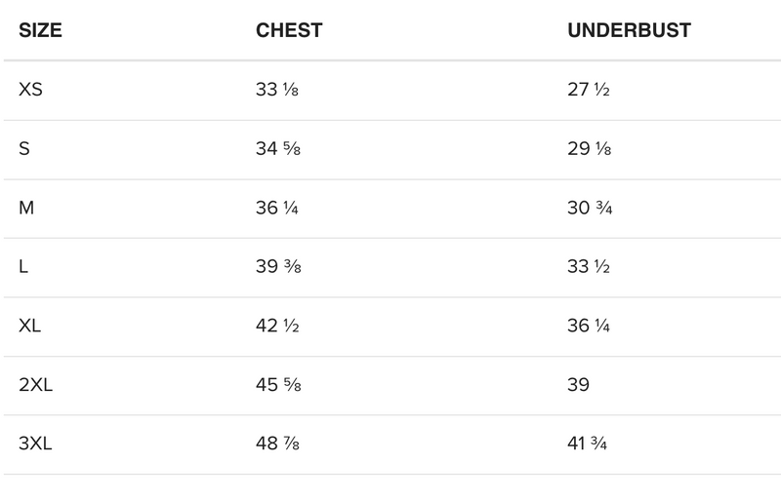Select the S size row label
The image size is (781, 502).
[24, 149]
